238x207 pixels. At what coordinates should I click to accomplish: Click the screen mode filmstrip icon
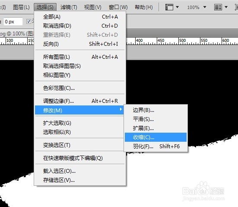(x=169, y=7)
